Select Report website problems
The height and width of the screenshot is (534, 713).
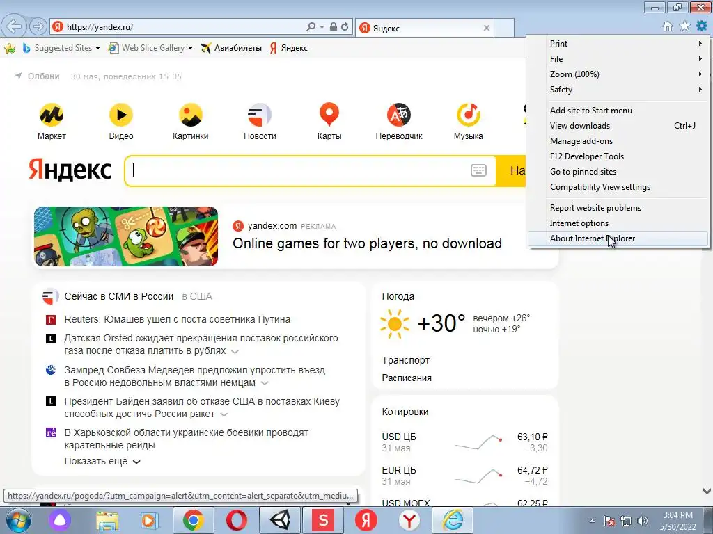click(x=618, y=208)
